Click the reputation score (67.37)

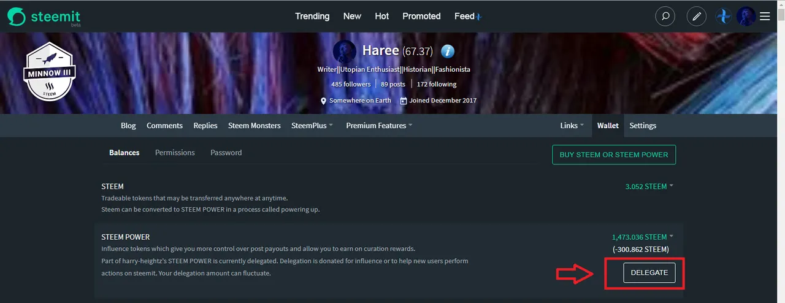coord(418,51)
